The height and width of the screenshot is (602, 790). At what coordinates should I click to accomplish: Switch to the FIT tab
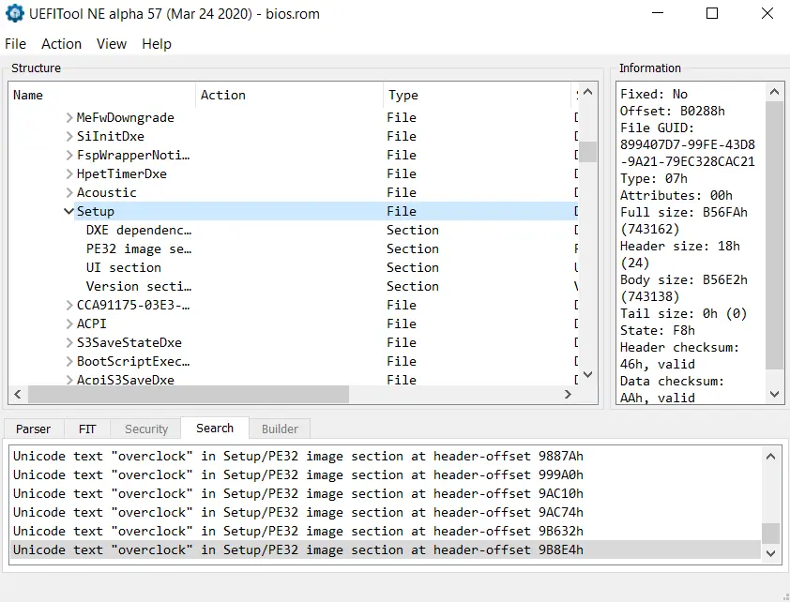pyautogui.click(x=87, y=429)
